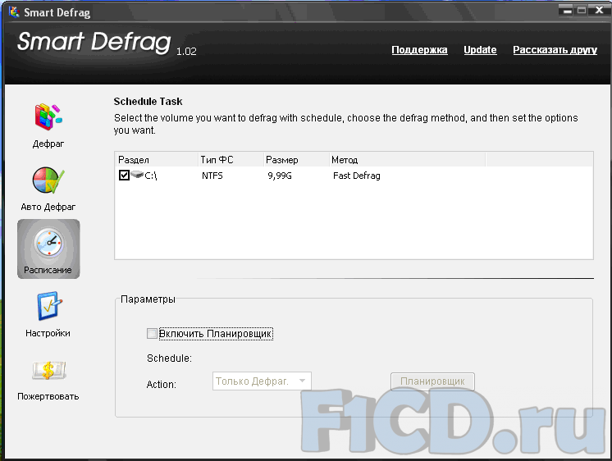Sort by the Метод column header
Viewport: 612px width, 461px height.
tap(408, 160)
